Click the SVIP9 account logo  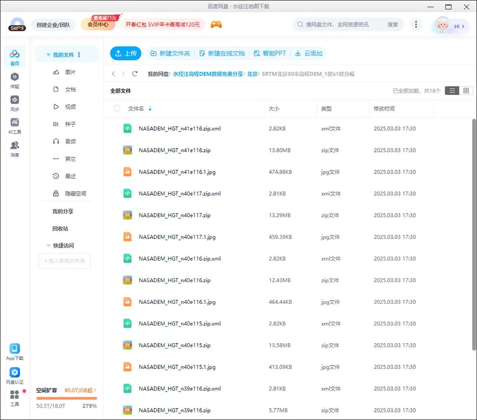[17, 25]
